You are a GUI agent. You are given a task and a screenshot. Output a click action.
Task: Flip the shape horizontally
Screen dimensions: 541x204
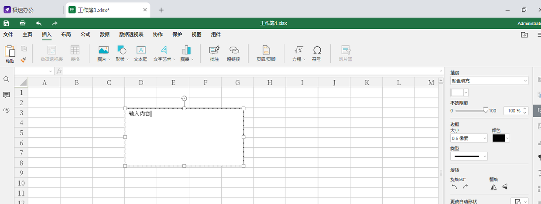[493, 187]
